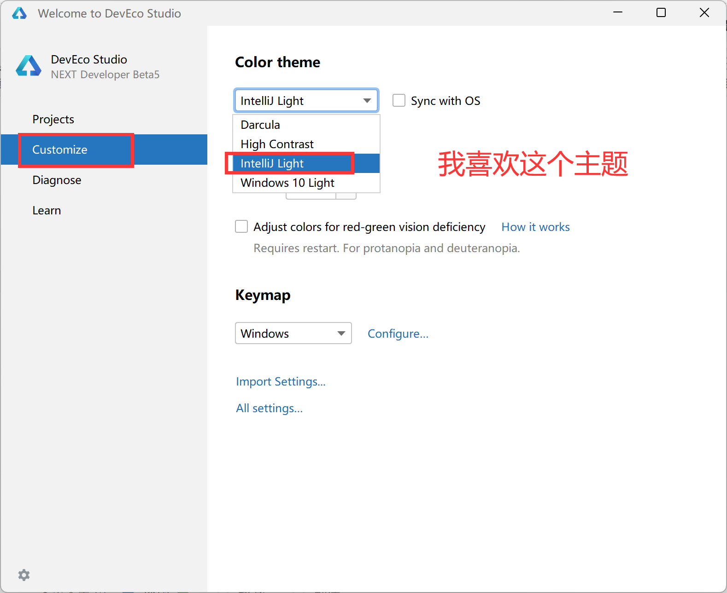This screenshot has height=593, width=727.
Task: Open the Customize section
Action: [x=104, y=150]
